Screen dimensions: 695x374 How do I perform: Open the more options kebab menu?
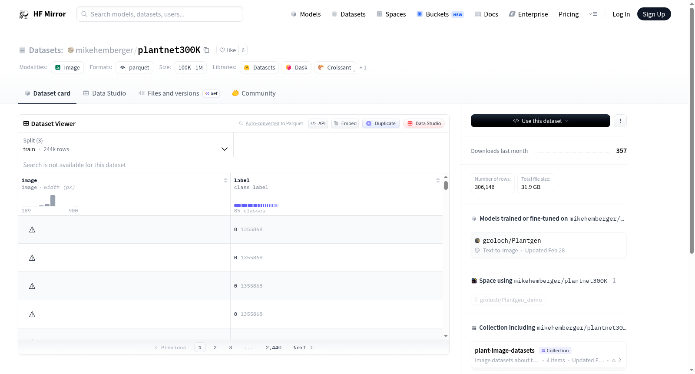(x=620, y=121)
